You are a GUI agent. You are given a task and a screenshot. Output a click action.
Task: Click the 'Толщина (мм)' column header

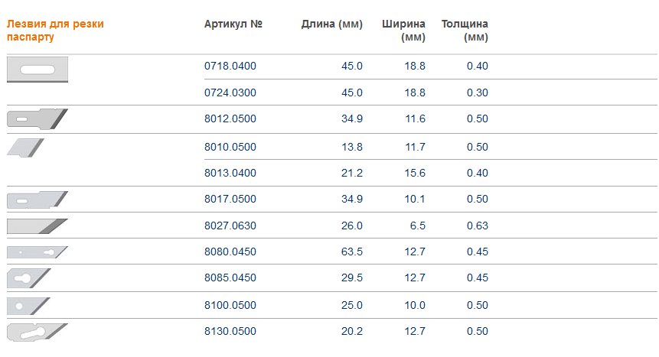tap(465, 31)
